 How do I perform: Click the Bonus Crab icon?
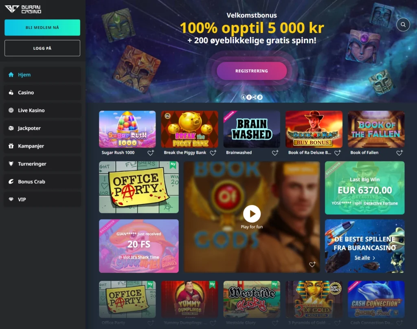click(11, 181)
